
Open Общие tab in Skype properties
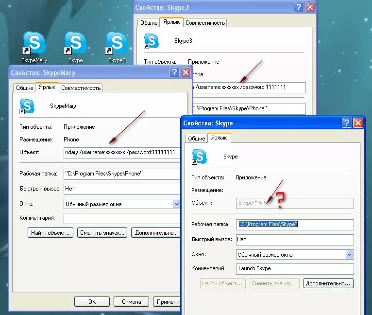click(196, 139)
